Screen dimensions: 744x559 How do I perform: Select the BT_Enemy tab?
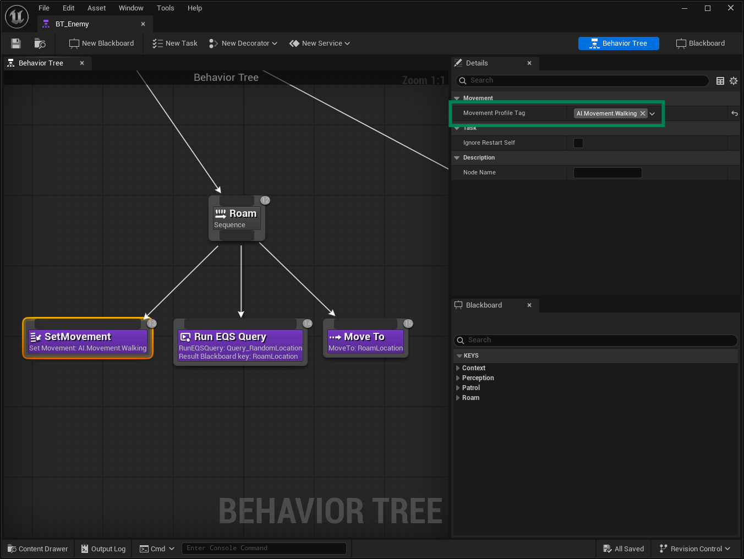pyautogui.click(x=72, y=24)
